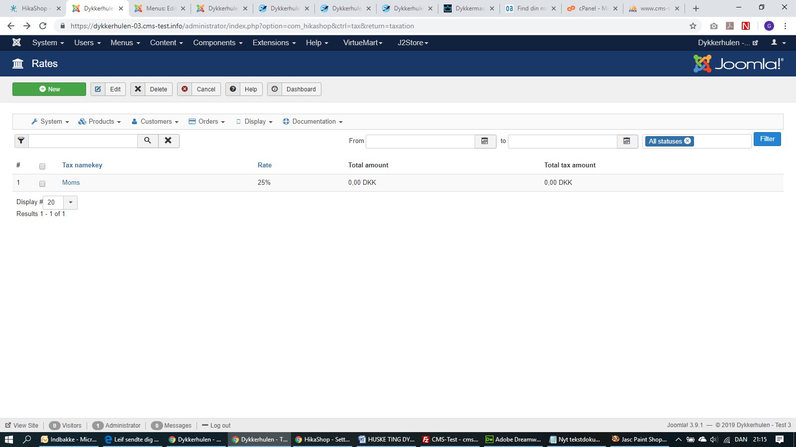The height and width of the screenshot is (447, 796).
Task: Open the Chrome menu with three dots
Action: pyautogui.click(x=785, y=26)
